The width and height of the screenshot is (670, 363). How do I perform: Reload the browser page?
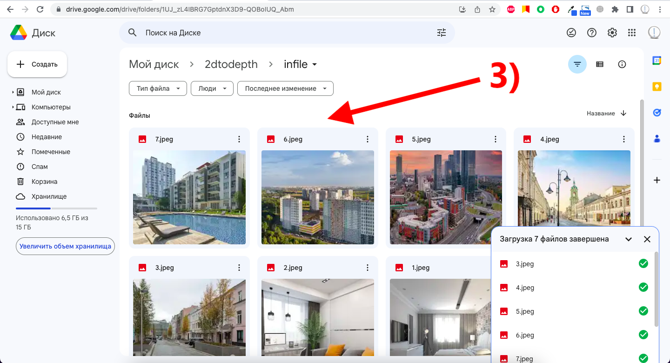[x=40, y=9]
